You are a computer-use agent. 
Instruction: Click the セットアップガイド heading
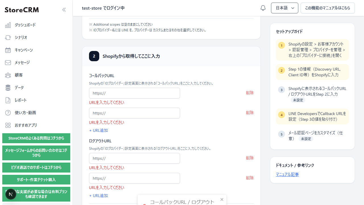pyautogui.click(x=289, y=32)
